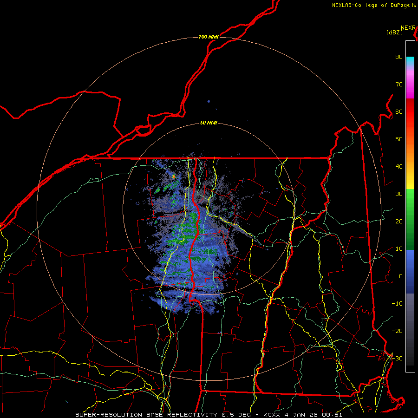This screenshot has width=418, height=418.
Task: Click the NEXLAB-College of DuPage watermark text
Action: 372,5
